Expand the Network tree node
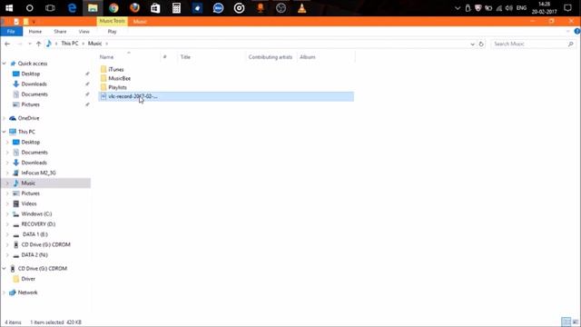Screen dimensions: 581x327 click(x=4, y=292)
